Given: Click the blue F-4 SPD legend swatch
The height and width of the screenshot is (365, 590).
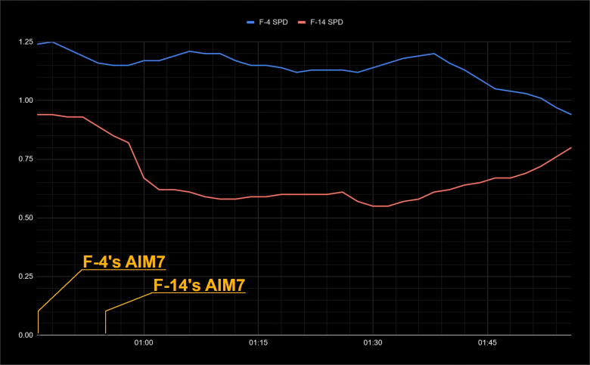Looking at the screenshot, I should (x=251, y=22).
